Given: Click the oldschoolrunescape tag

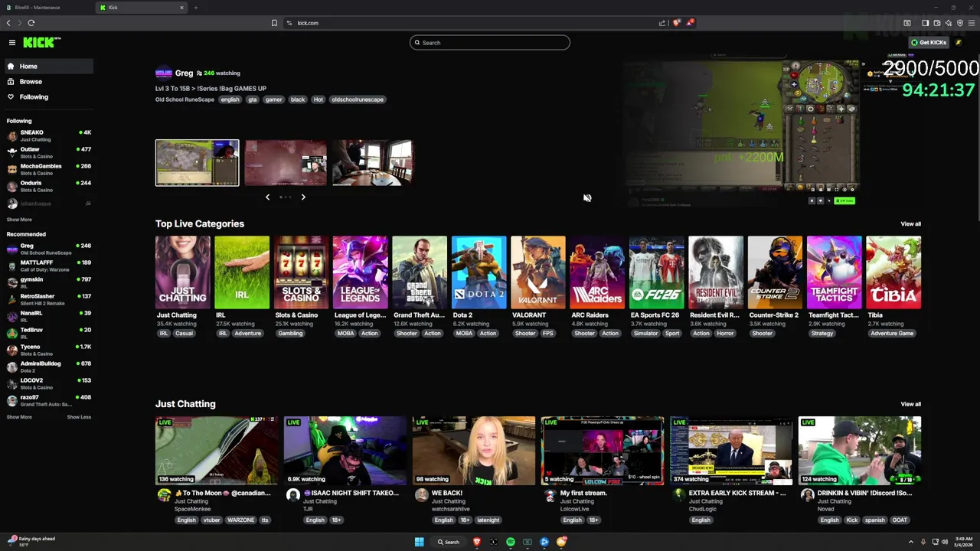Looking at the screenshot, I should click(x=358, y=99).
